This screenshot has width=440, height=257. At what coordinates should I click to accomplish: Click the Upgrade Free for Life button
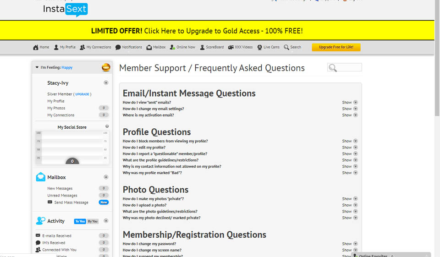(x=336, y=47)
